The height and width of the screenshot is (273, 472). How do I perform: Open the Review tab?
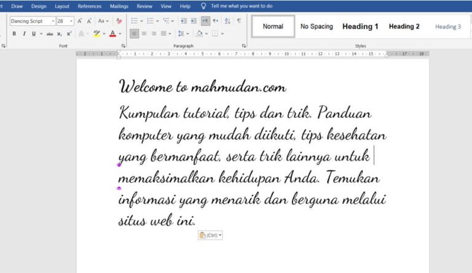click(x=144, y=6)
